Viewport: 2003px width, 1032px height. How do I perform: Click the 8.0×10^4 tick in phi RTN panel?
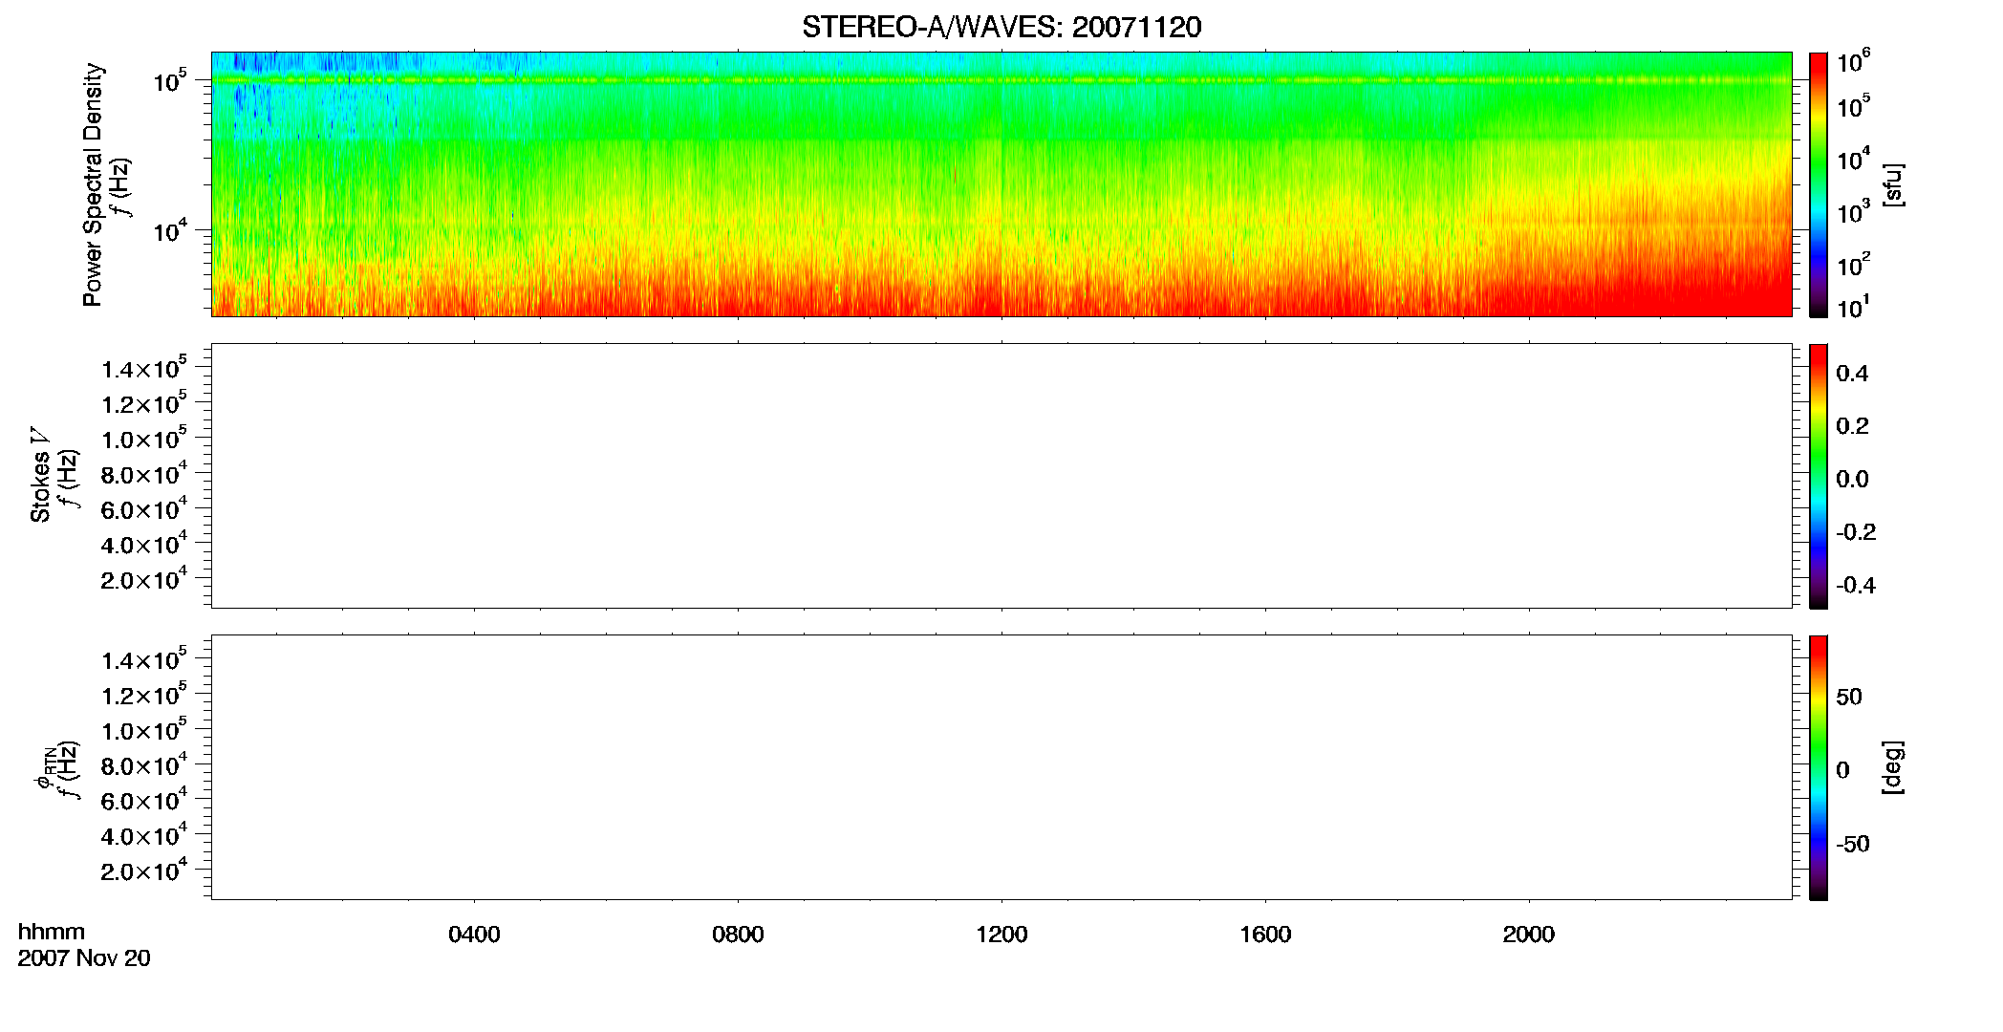pyautogui.click(x=144, y=763)
